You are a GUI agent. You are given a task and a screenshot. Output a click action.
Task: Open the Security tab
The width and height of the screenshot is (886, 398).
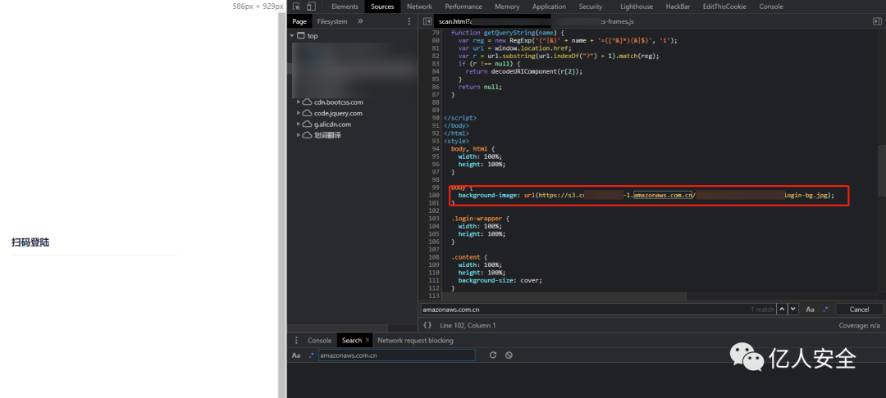pos(591,7)
